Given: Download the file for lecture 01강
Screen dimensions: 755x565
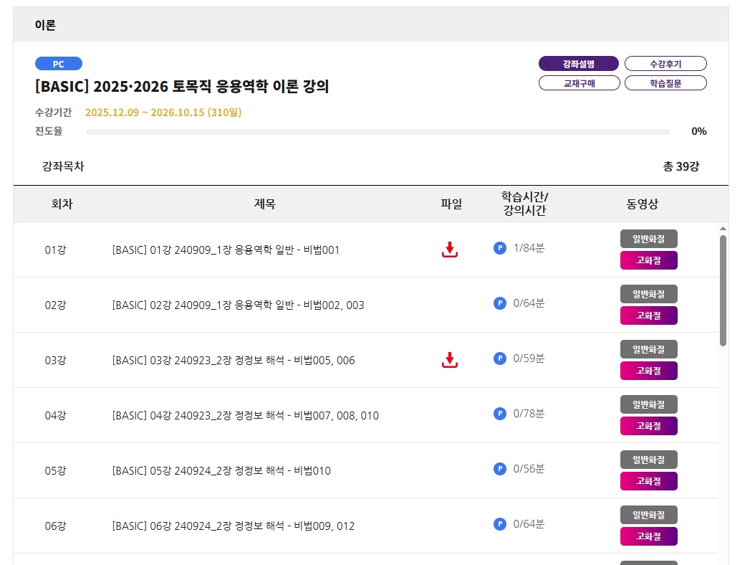Looking at the screenshot, I should point(449,250).
